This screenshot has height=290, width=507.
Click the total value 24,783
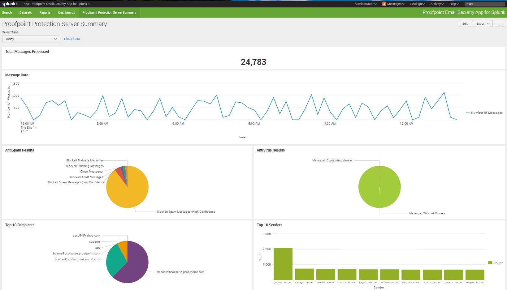[253, 62]
